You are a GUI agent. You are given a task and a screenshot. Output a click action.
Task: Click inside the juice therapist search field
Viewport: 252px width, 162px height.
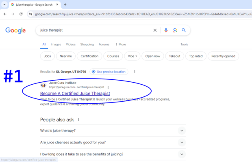coord(93,30)
